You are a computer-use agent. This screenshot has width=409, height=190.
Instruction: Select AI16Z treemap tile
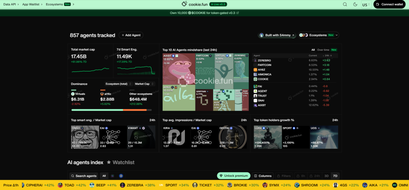coord(179,98)
